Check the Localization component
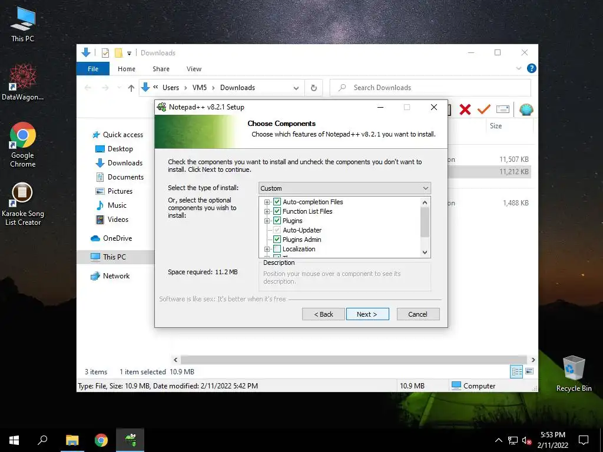This screenshot has height=452, width=603. pos(277,249)
